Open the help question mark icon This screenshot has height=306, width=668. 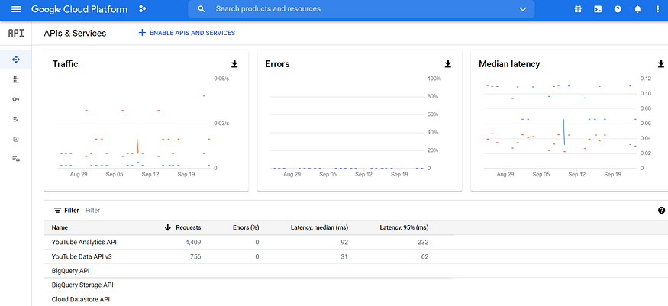pos(618,9)
